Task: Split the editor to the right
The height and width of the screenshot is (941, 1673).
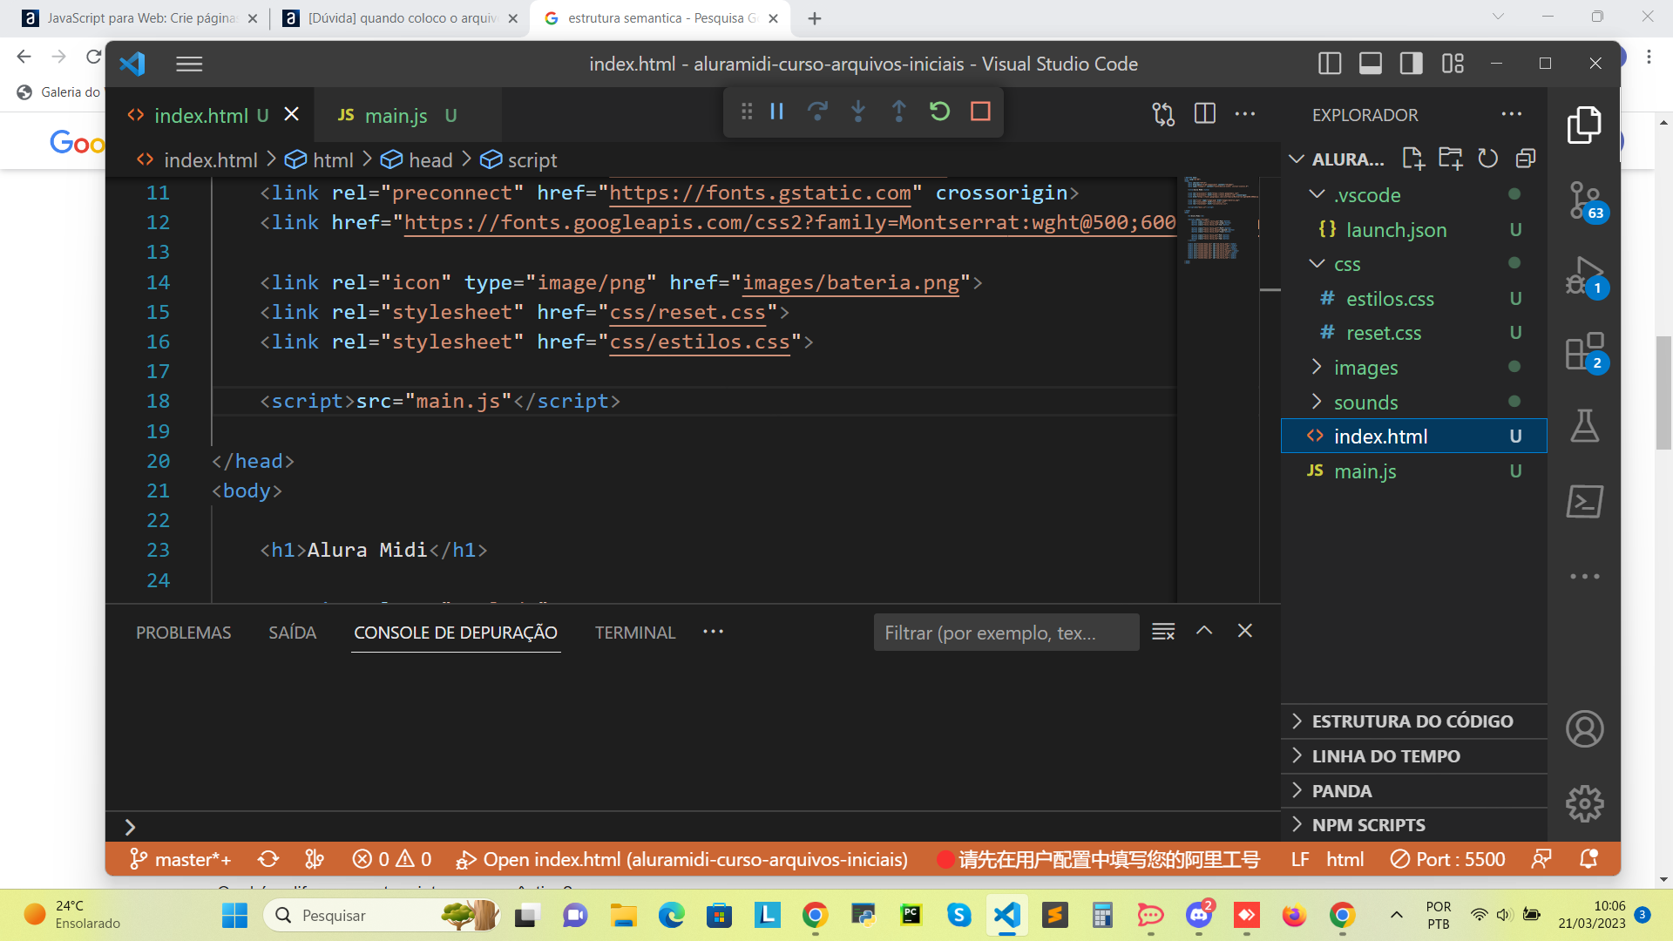Action: tap(1205, 114)
